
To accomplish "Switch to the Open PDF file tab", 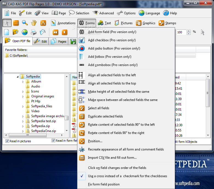I will pyautogui.click(x=18, y=41).
